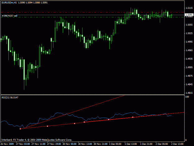194x146 pixels.
Task: Click the 30 Nov 21:00 time label
Action: point(101,144)
